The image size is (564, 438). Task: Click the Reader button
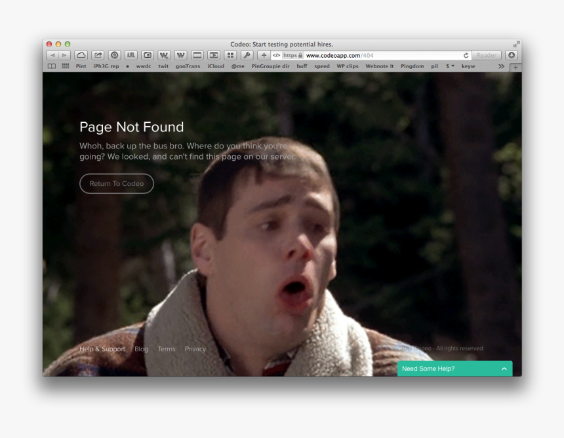coord(487,55)
